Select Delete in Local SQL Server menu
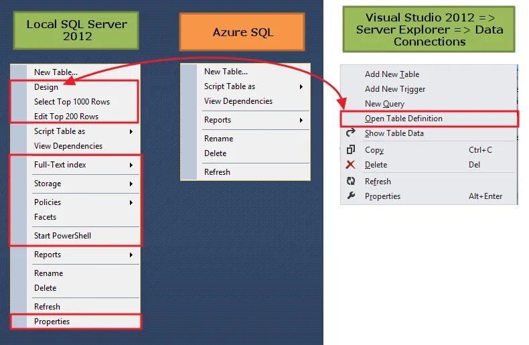This screenshot has width=529, height=345. (45, 288)
